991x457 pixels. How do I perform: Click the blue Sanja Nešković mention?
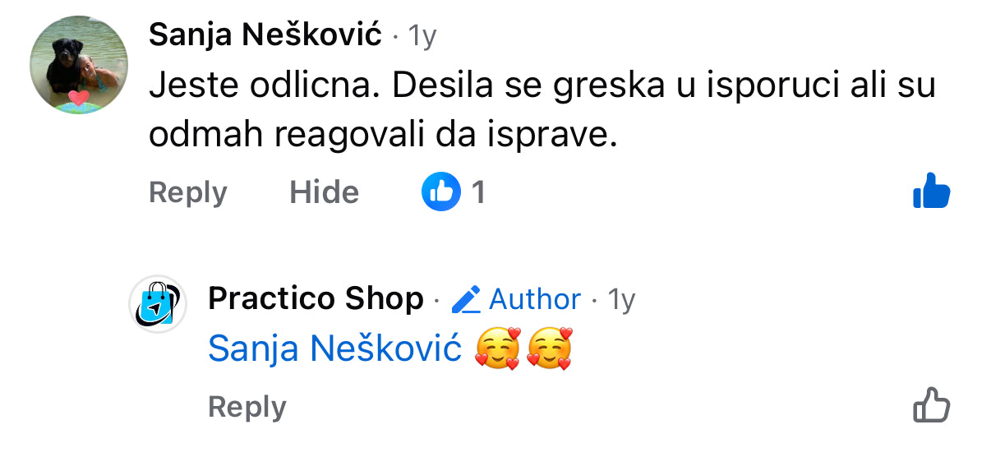pos(334,349)
